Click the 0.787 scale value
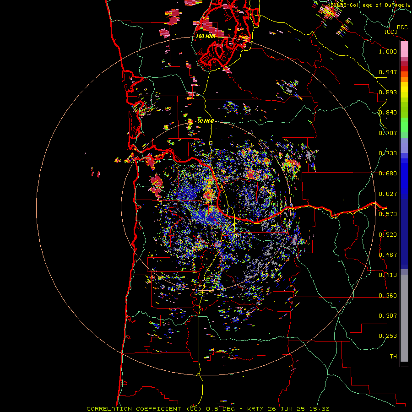The image size is (412, 412). [388, 133]
